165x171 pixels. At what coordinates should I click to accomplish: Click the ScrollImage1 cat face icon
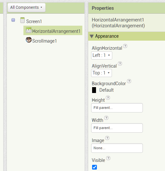click(x=29, y=40)
